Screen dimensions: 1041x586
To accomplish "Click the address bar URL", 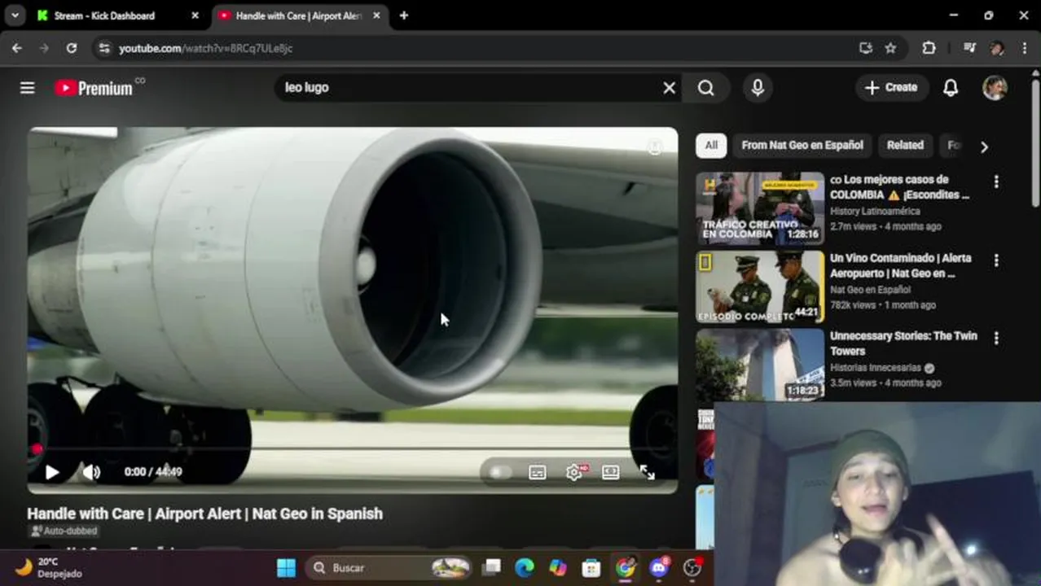I will click(x=205, y=49).
